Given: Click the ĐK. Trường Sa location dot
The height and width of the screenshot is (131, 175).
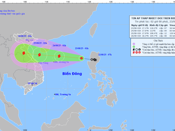Looking at the screenshot, I should [54, 94].
